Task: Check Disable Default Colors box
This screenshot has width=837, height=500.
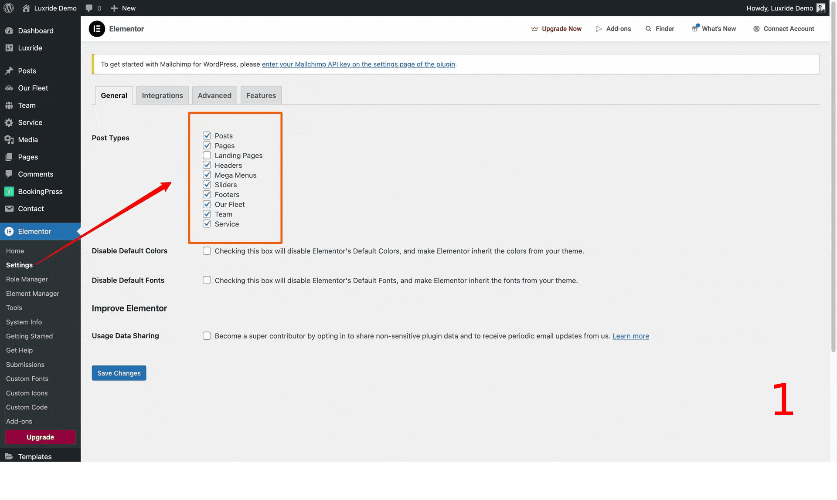Action: [x=207, y=251]
